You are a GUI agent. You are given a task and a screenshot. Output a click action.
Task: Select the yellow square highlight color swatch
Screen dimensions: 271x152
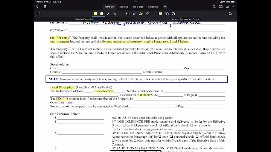click(x=95, y=14)
